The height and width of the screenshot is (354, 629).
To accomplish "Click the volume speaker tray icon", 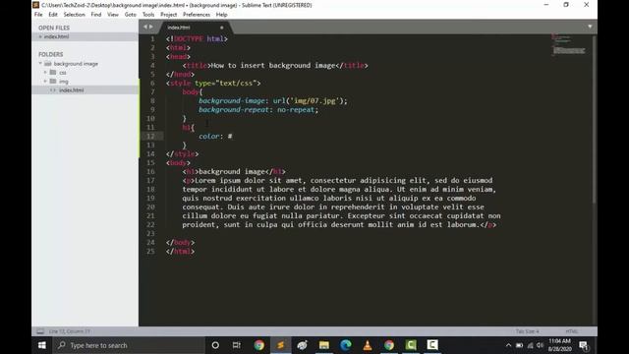I will pos(540,345).
